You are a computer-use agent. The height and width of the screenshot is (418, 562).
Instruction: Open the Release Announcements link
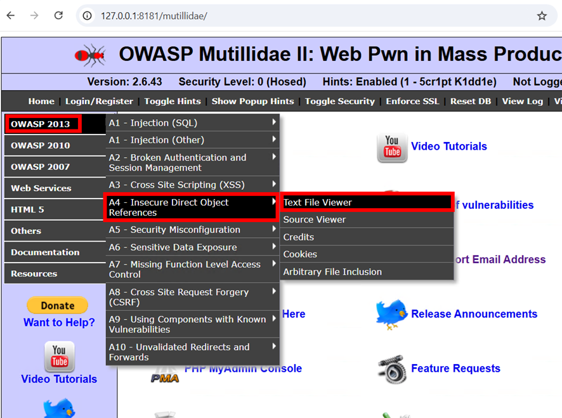[474, 314]
